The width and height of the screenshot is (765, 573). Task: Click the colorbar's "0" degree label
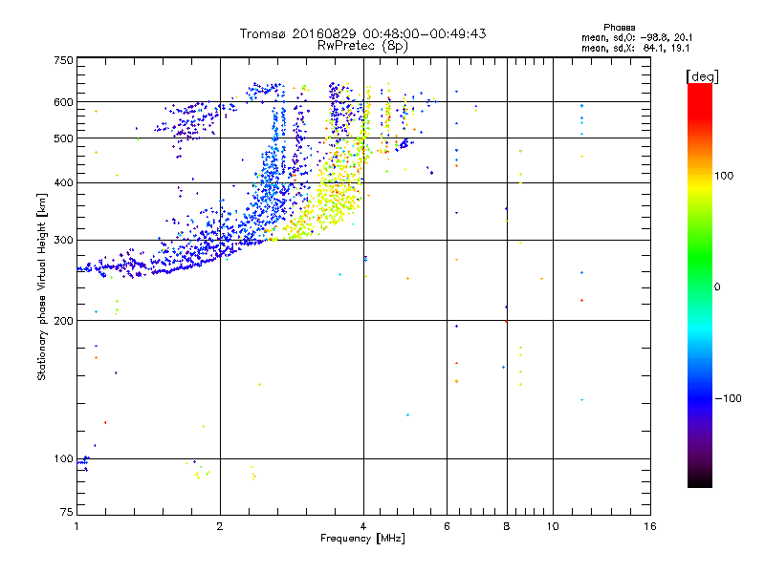pyautogui.click(x=717, y=287)
